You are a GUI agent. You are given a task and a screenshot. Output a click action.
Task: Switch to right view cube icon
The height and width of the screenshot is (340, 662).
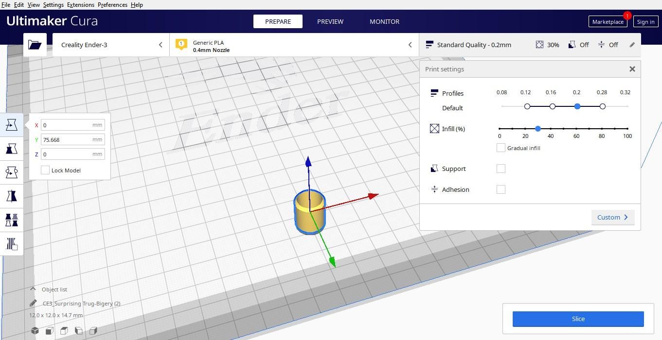tap(93, 331)
